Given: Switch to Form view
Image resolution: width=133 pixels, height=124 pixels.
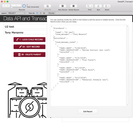Looking at the screenshot, I should pos(37,13).
